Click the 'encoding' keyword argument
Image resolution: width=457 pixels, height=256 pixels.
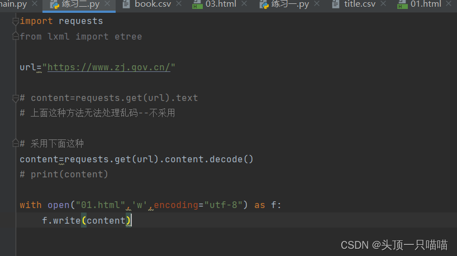pyautogui.click(x=176, y=205)
